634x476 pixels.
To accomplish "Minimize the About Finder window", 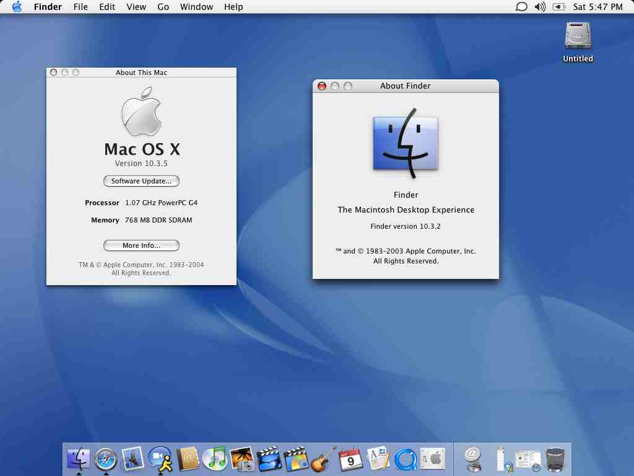I will tap(335, 86).
